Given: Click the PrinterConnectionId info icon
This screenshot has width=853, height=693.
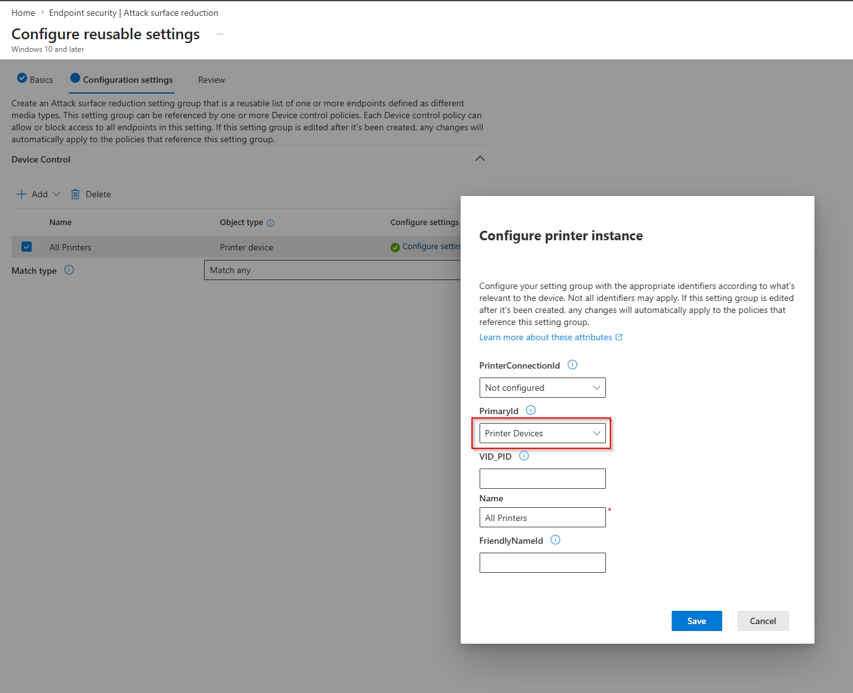Looking at the screenshot, I should [x=572, y=365].
